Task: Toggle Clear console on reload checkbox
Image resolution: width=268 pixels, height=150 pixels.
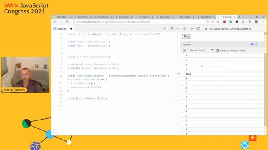Action: coord(218,50)
